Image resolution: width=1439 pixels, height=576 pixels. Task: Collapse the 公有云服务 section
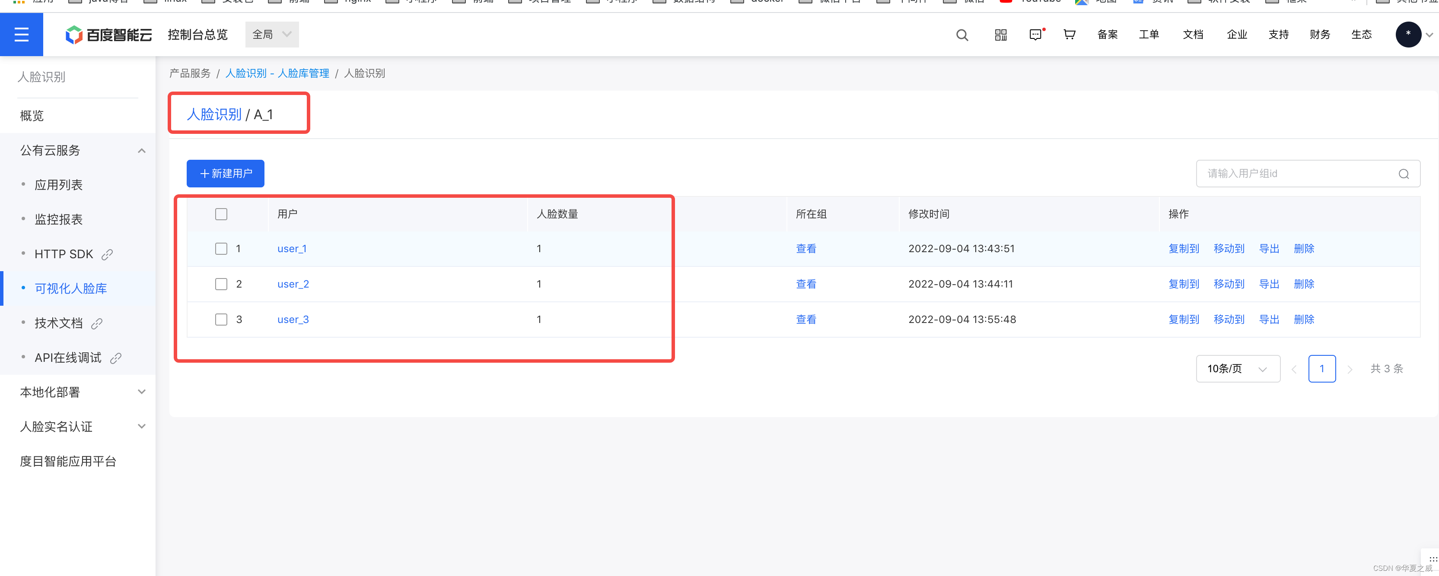pyautogui.click(x=142, y=151)
